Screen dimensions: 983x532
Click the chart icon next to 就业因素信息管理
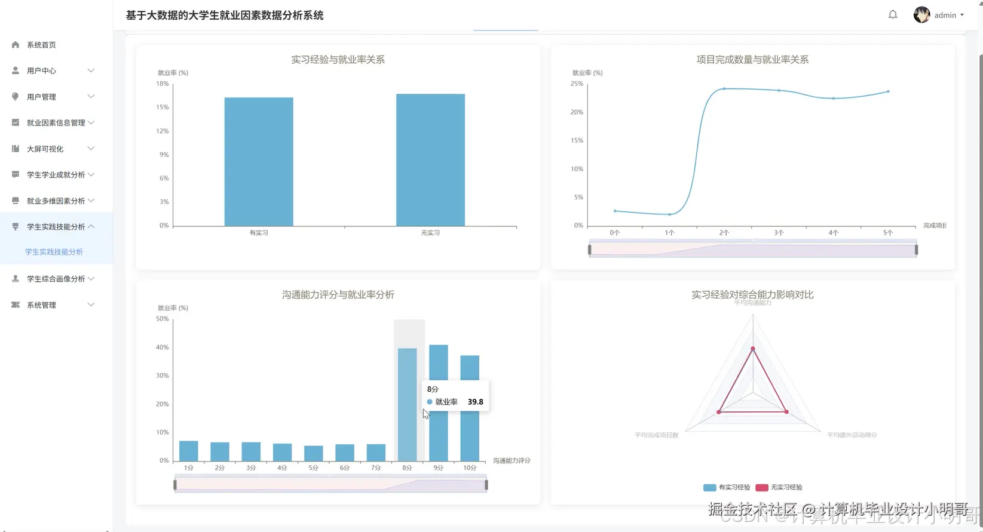[x=16, y=122]
